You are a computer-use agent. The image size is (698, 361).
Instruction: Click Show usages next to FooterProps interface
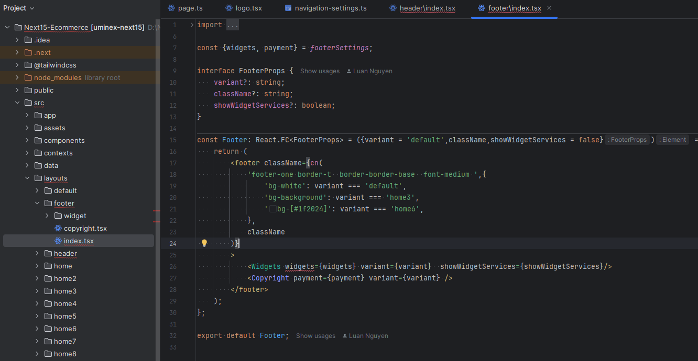click(x=320, y=71)
